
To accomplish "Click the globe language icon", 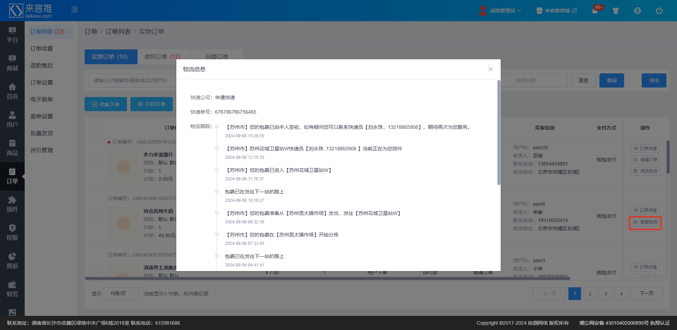I will point(637,11).
